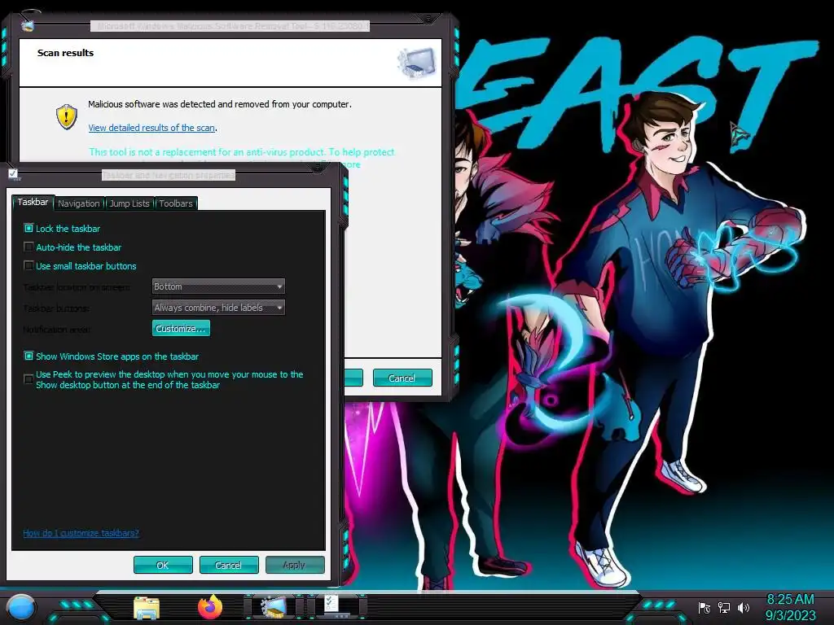Image resolution: width=834 pixels, height=625 pixels.
Task: Click the Removal Tool title bar icon
Action: pos(27,25)
